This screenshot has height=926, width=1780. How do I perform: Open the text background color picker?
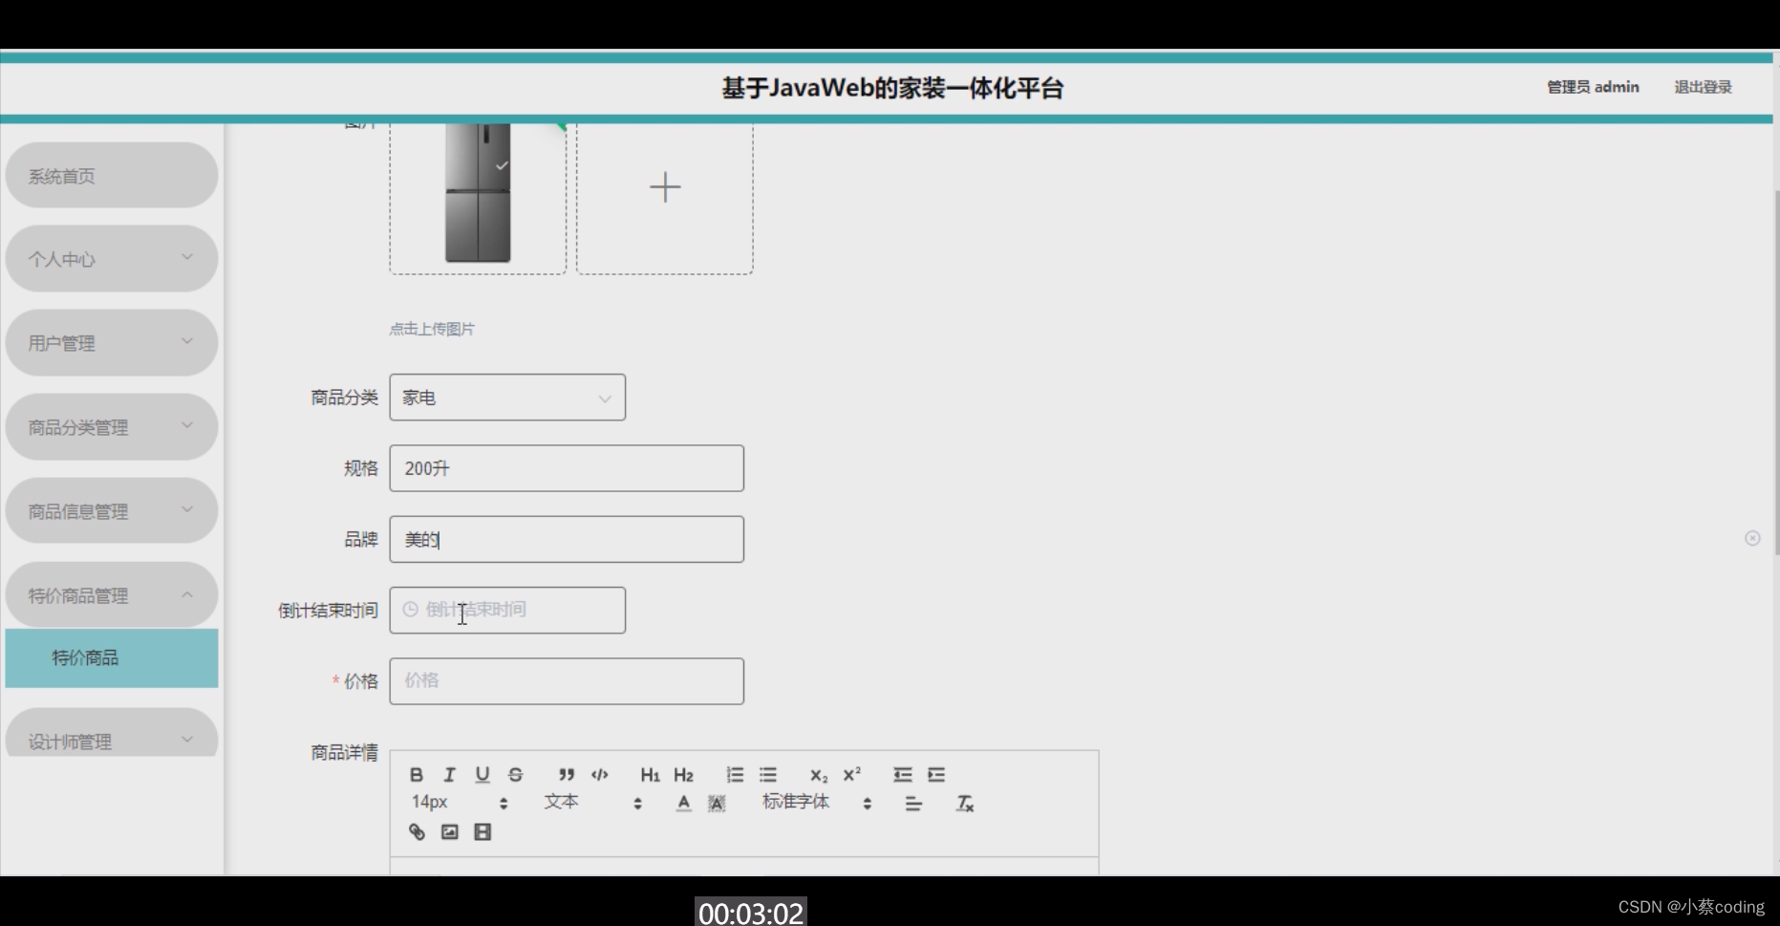[717, 804]
